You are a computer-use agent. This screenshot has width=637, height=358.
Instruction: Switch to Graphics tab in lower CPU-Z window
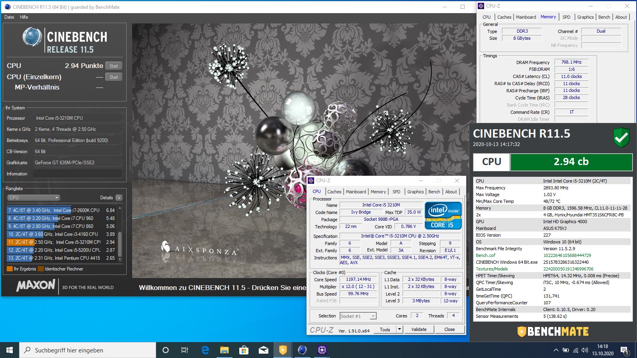pos(415,192)
